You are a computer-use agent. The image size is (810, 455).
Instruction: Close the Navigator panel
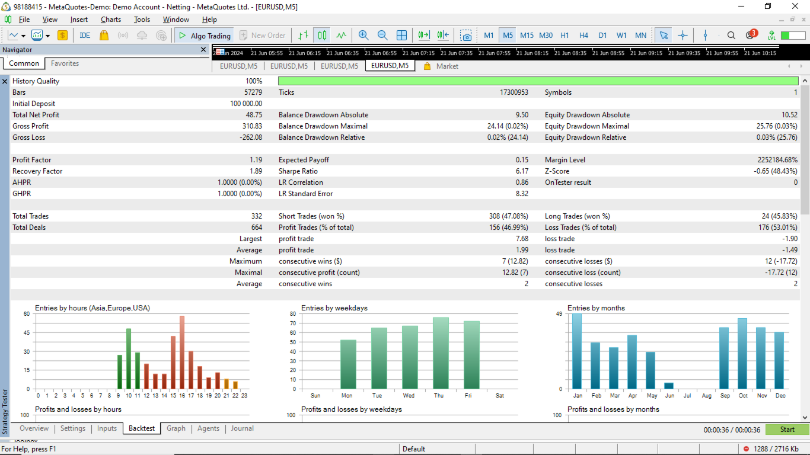point(203,50)
